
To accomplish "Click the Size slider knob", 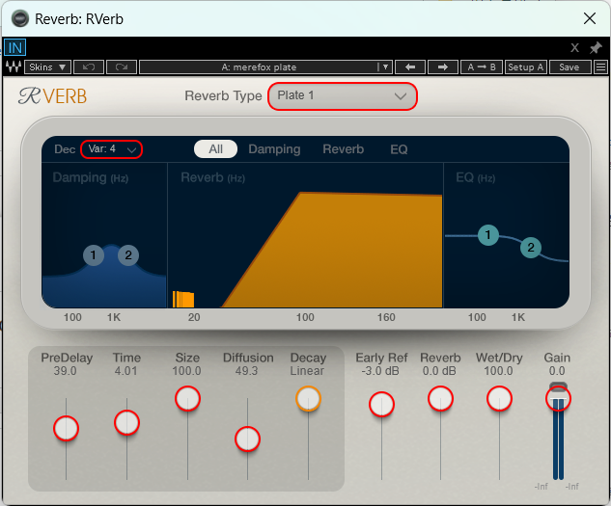I will 188,399.
